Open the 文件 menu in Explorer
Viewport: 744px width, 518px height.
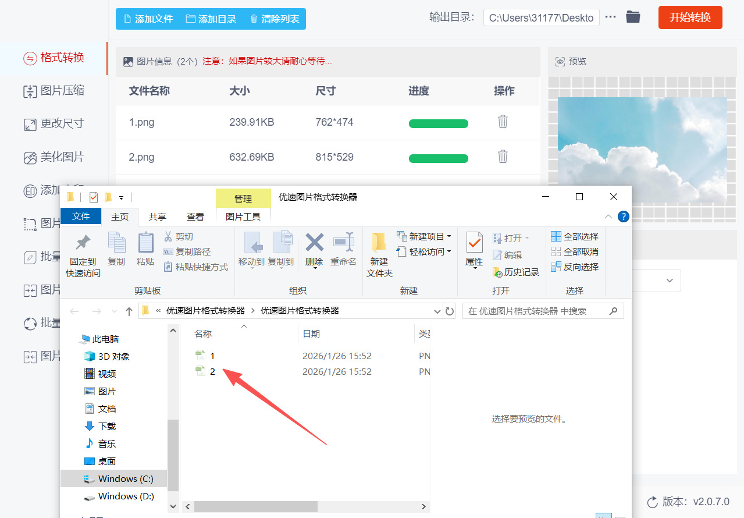coord(81,217)
